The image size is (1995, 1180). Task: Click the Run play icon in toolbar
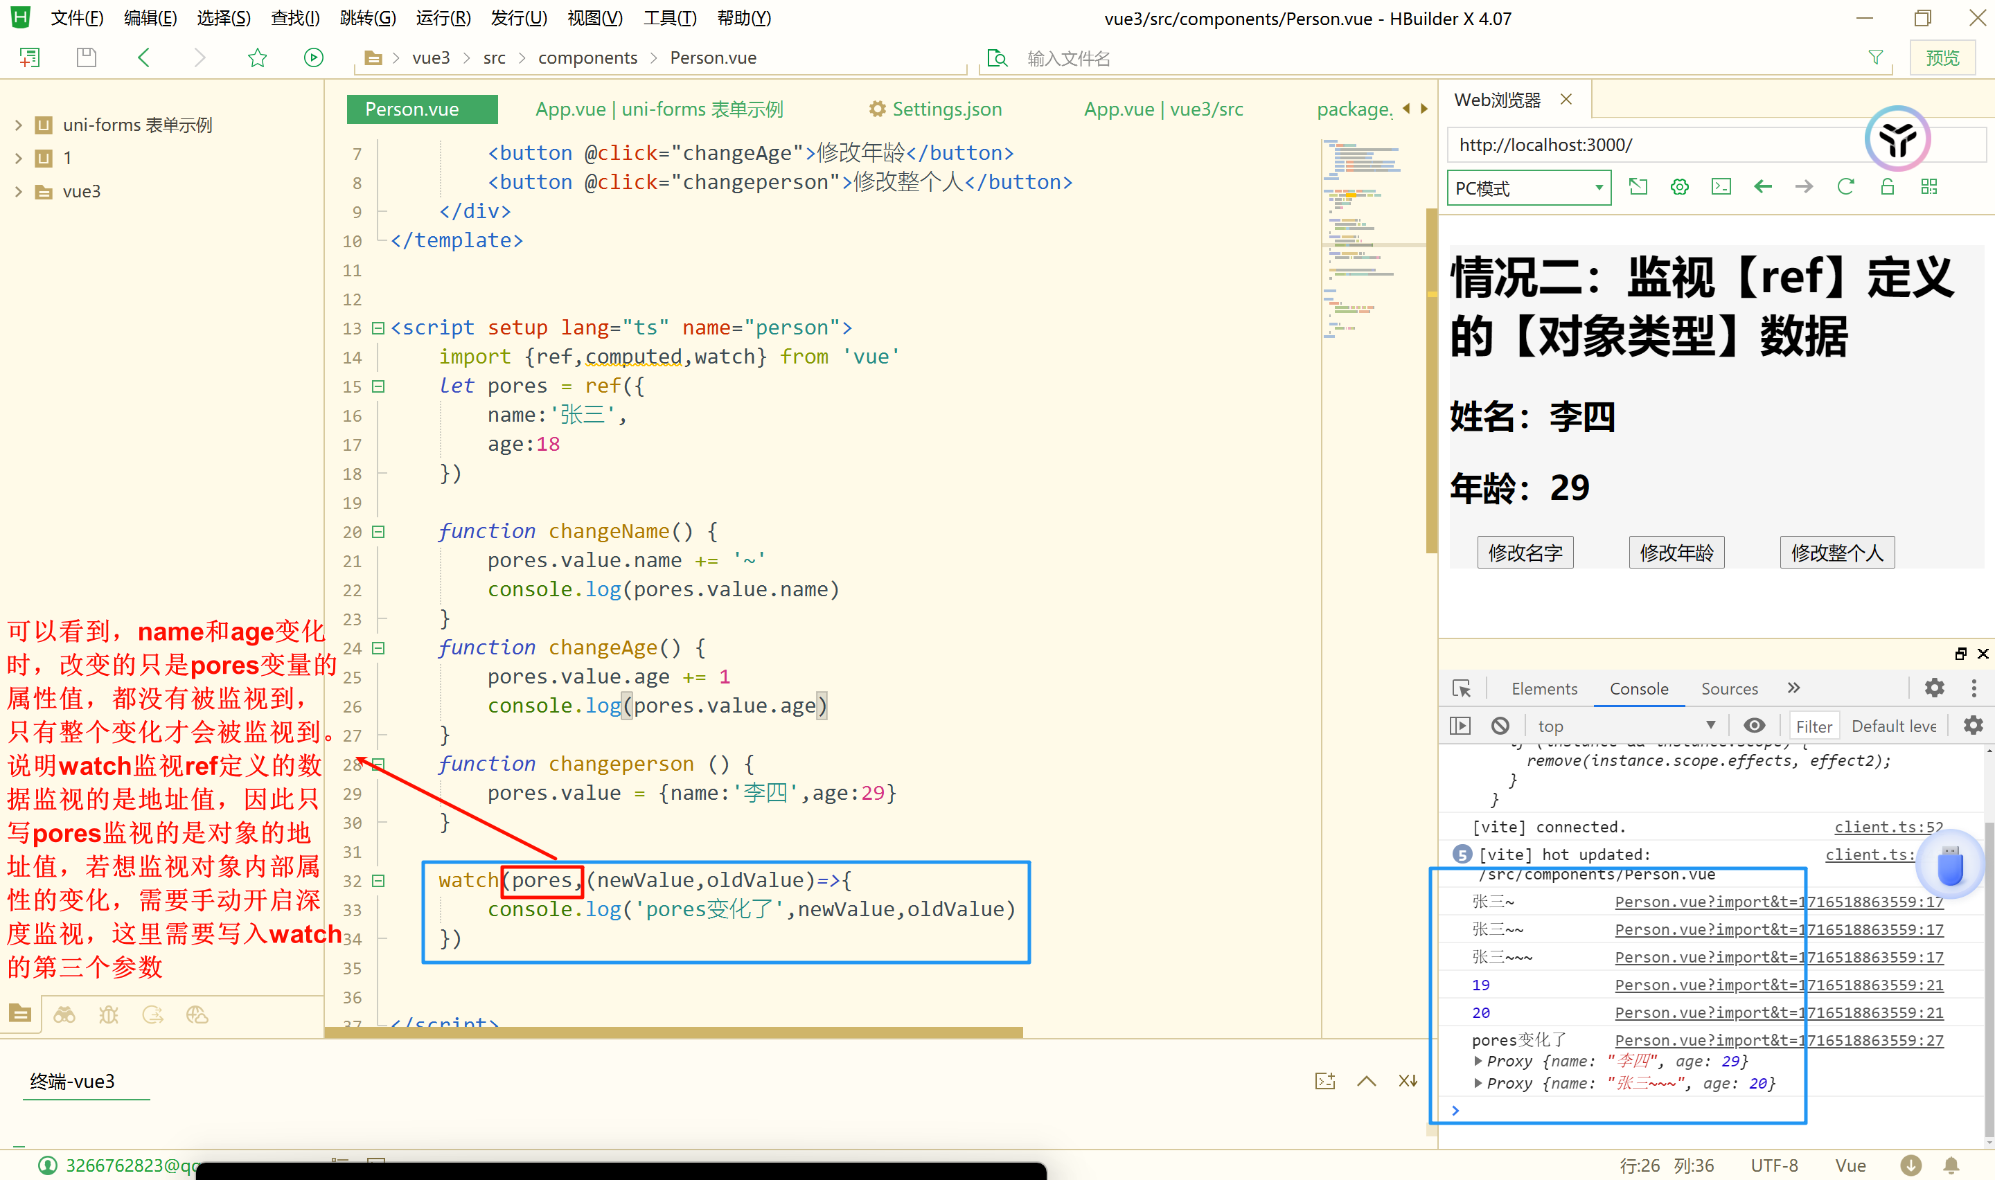click(313, 57)
